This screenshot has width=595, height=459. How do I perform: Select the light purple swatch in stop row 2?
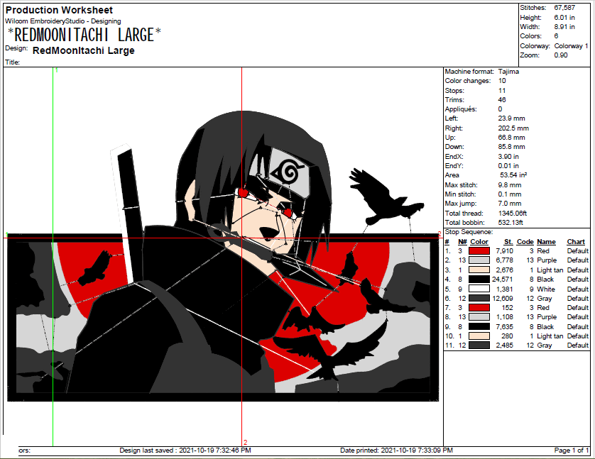click(x=479, y=260)
